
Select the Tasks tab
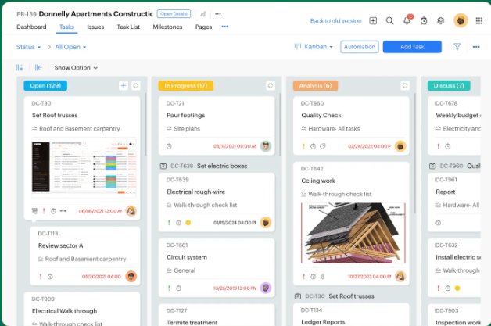point(66,27)
